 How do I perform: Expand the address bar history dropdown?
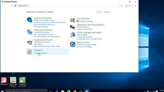120,6
